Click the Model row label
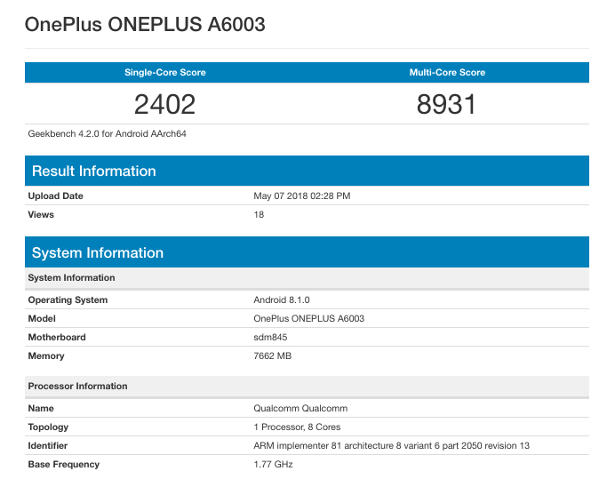The height and width of the screenshot is (479, 615). point(42,318)
